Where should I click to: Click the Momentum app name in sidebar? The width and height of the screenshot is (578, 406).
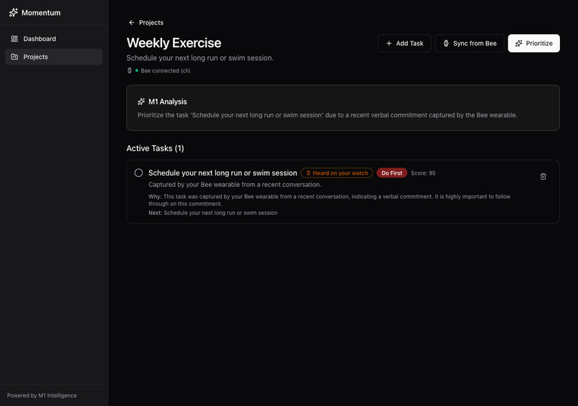click(41, 13)
